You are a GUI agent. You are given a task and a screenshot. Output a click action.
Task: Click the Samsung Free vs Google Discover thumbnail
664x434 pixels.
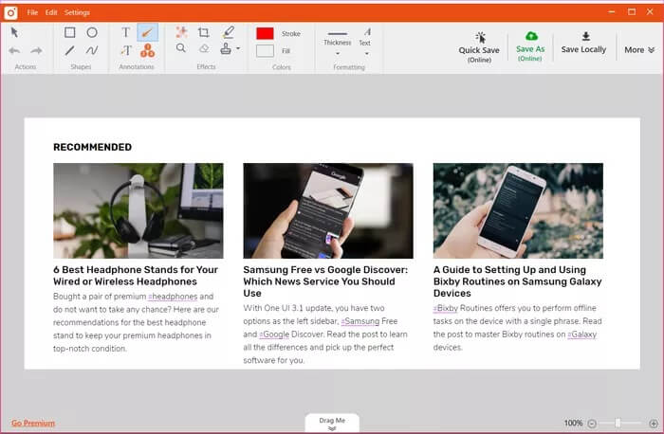pyautogui.click(x=328, y=210)
